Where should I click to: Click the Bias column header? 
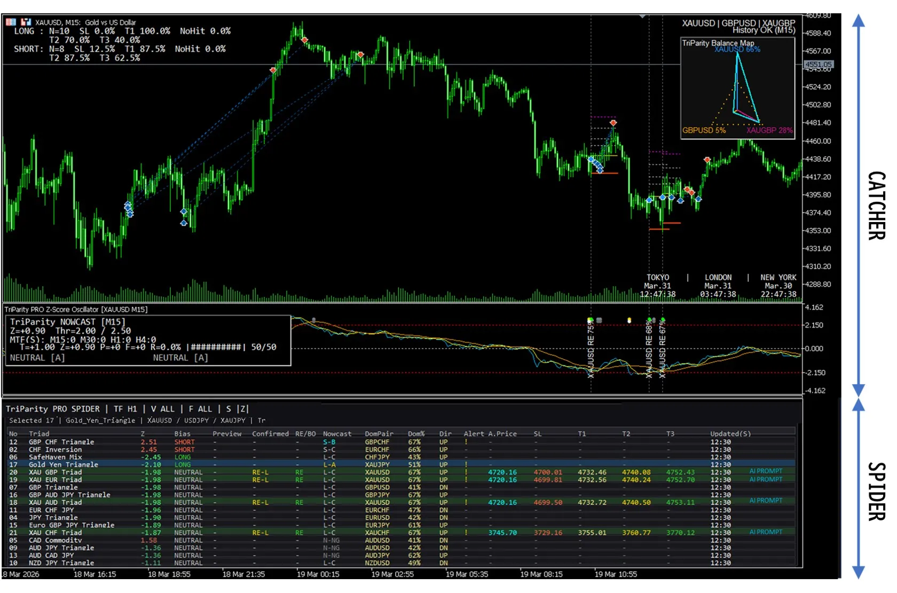[182, 434]
